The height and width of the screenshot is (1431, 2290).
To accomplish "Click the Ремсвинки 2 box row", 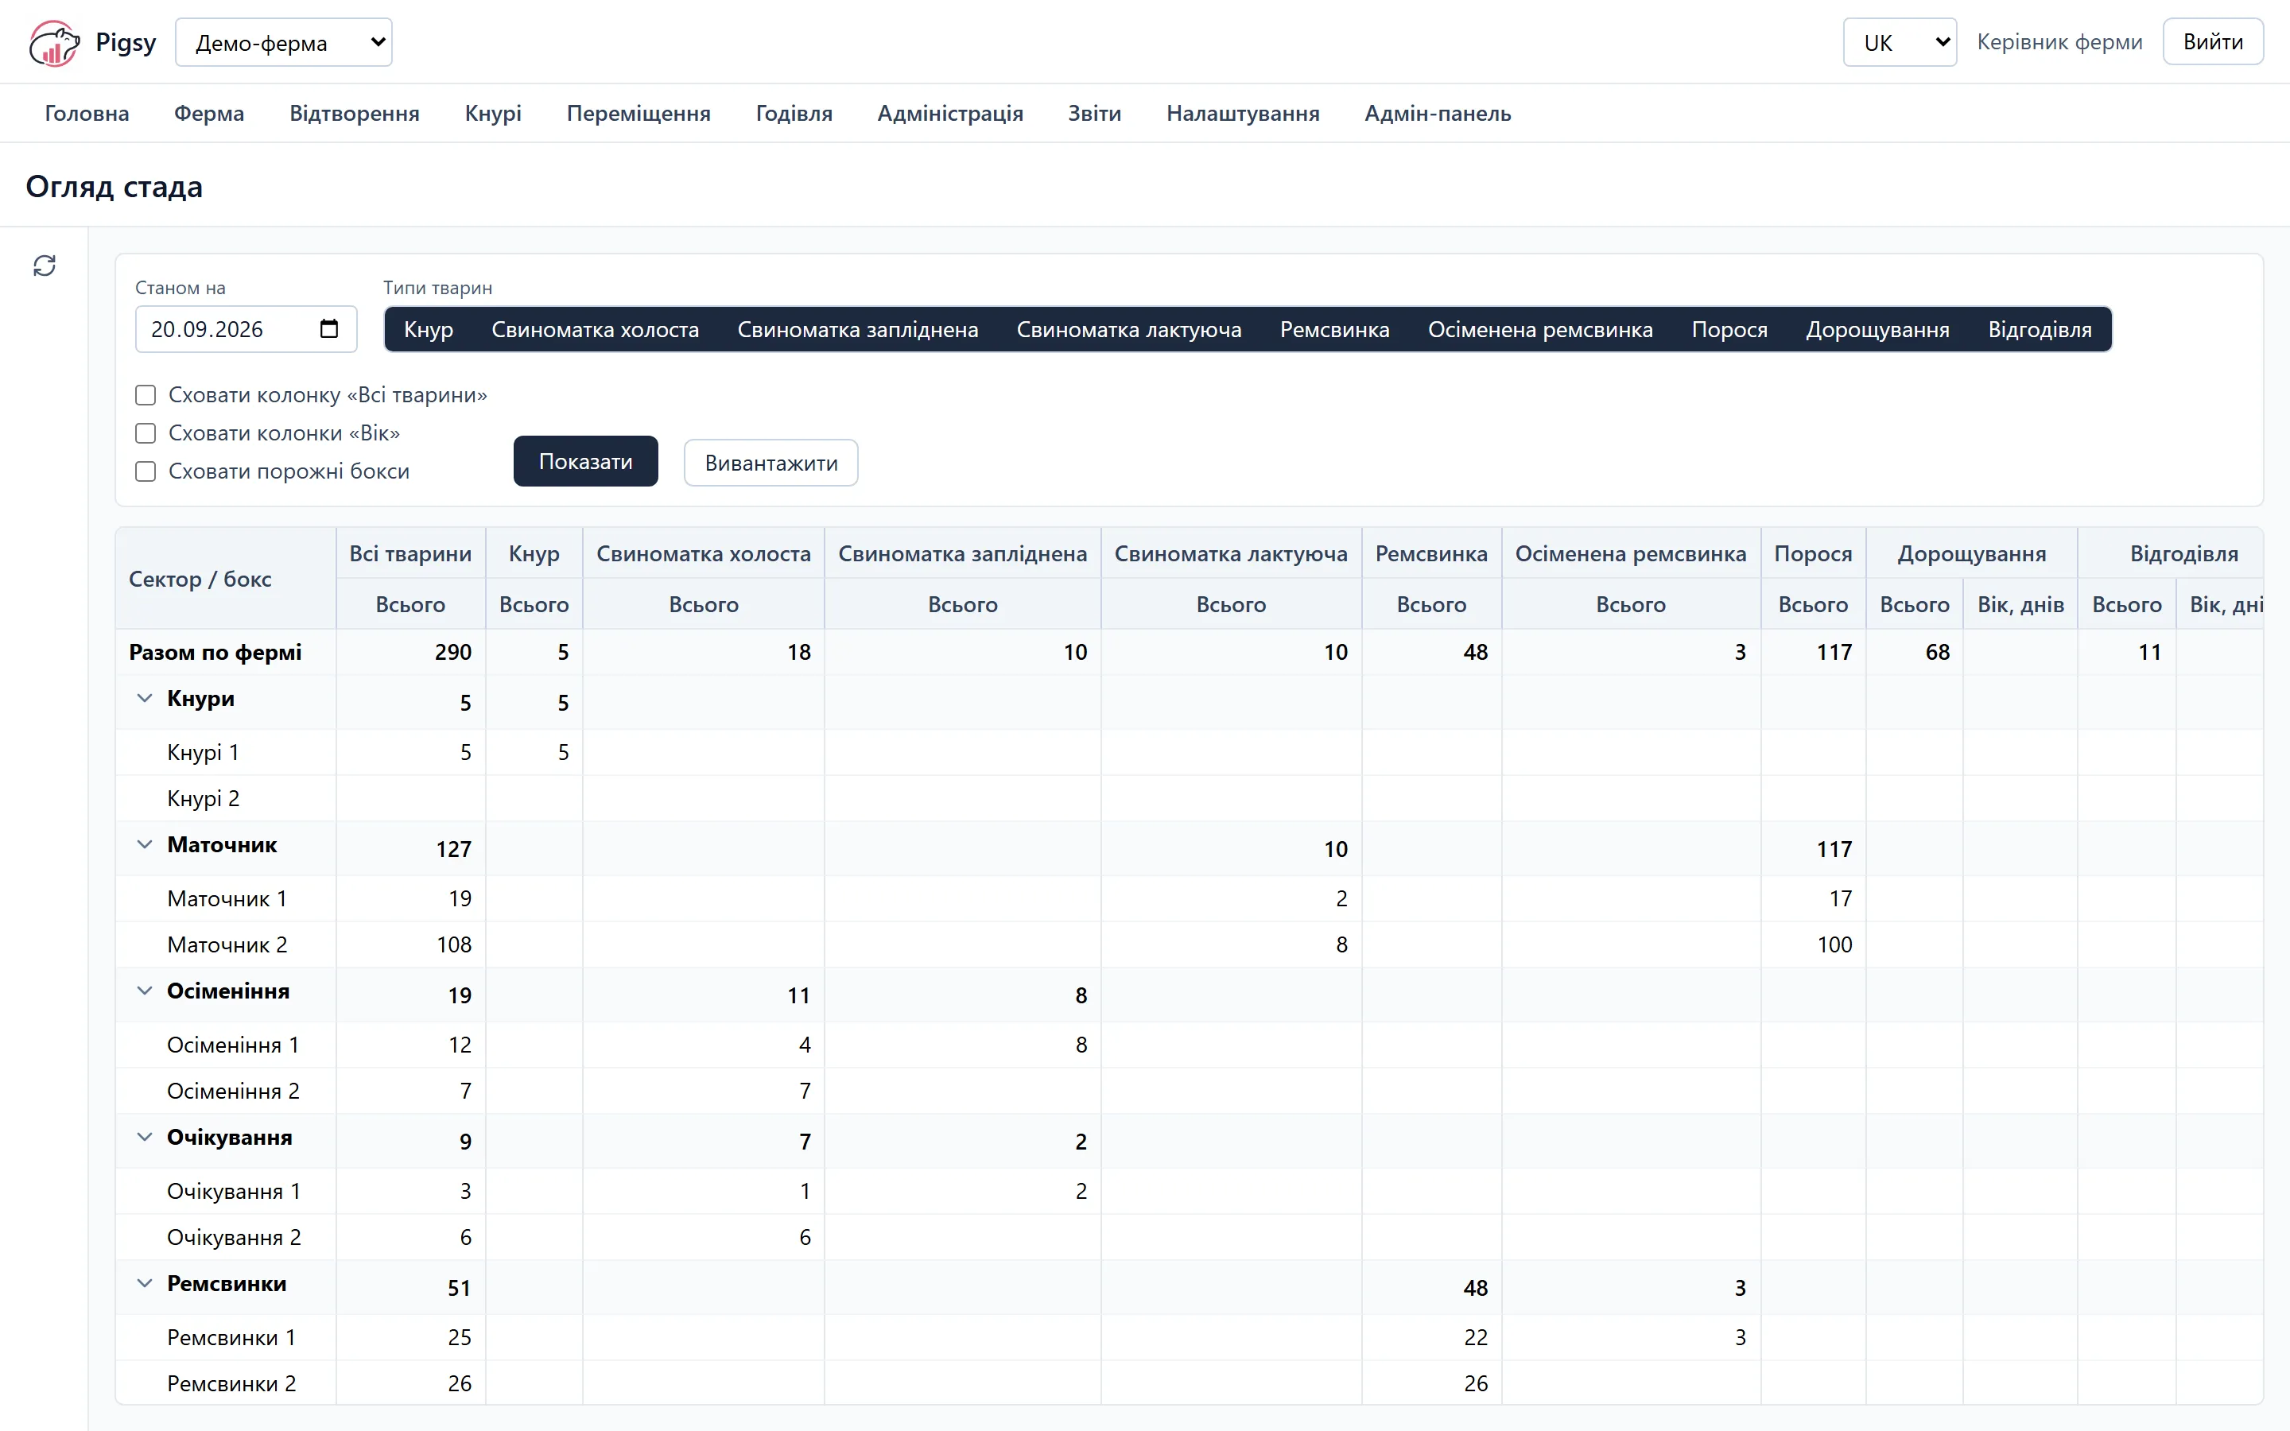I will tap(1190, 1383).
